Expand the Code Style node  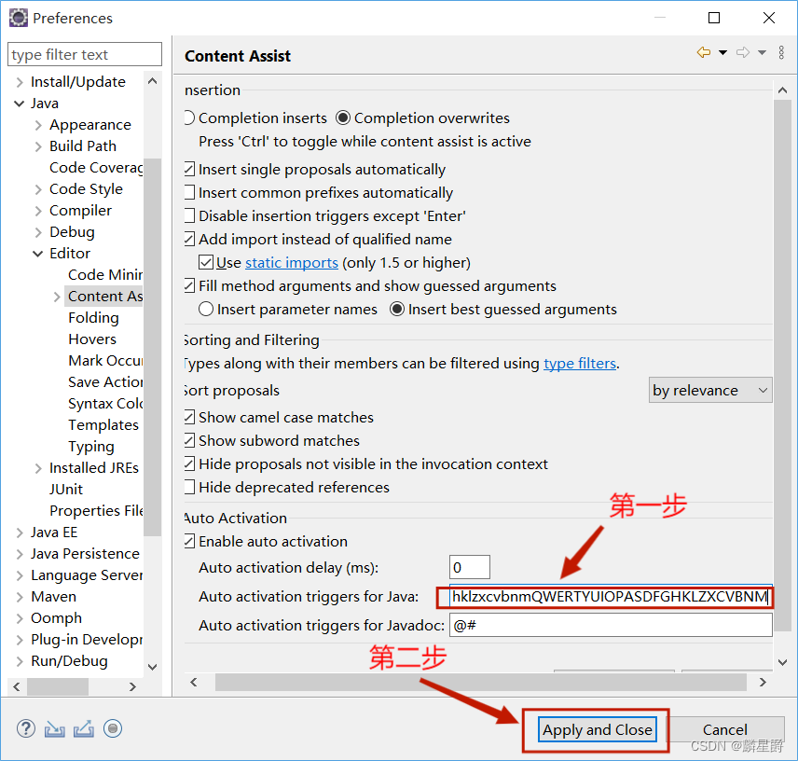pos(38,189)
